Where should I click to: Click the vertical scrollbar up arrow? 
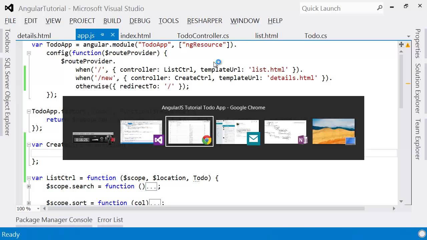pyautogui.click(x=401, y=51)
